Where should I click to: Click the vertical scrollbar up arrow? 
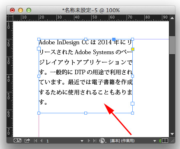coord(172,18)
